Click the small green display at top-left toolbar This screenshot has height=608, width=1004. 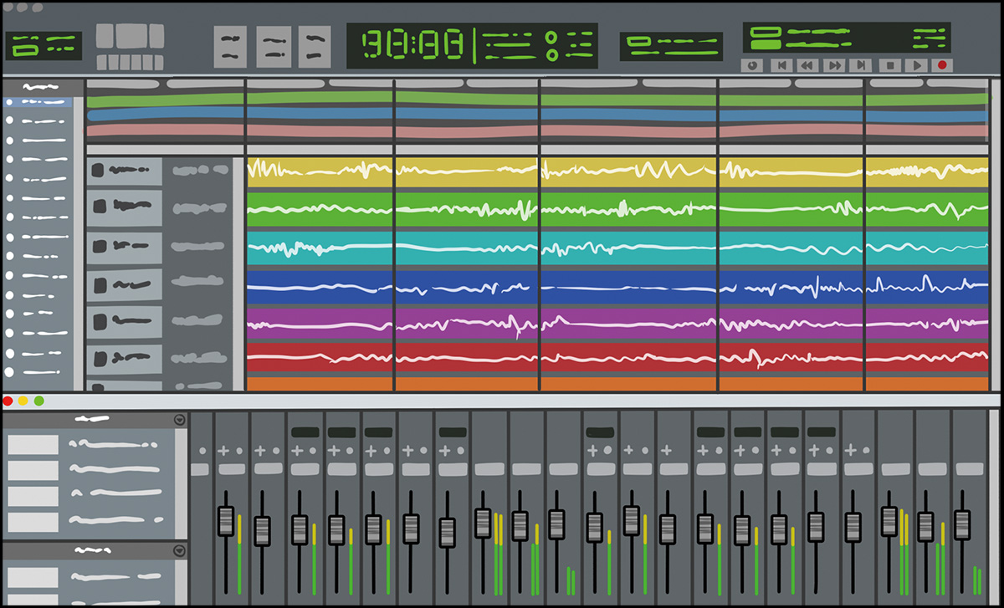pyautogui.click(x=44, y=46)
